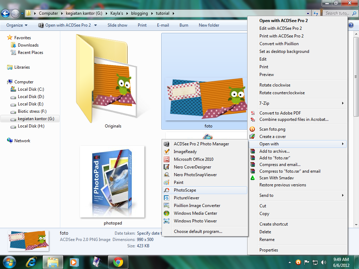The width and height of the screenshot is (359, 269).
Task: Click the Nero PhotoSnapViewer icon
Action: (167, 175)
